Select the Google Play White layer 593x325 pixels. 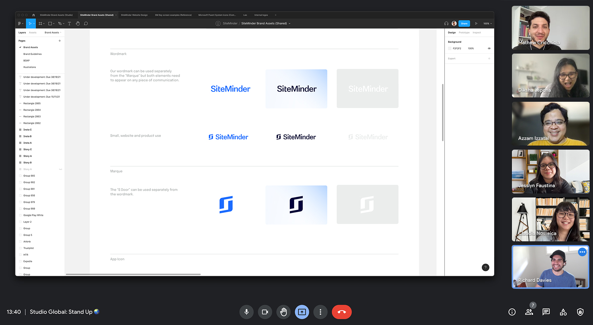pos(33,215)
